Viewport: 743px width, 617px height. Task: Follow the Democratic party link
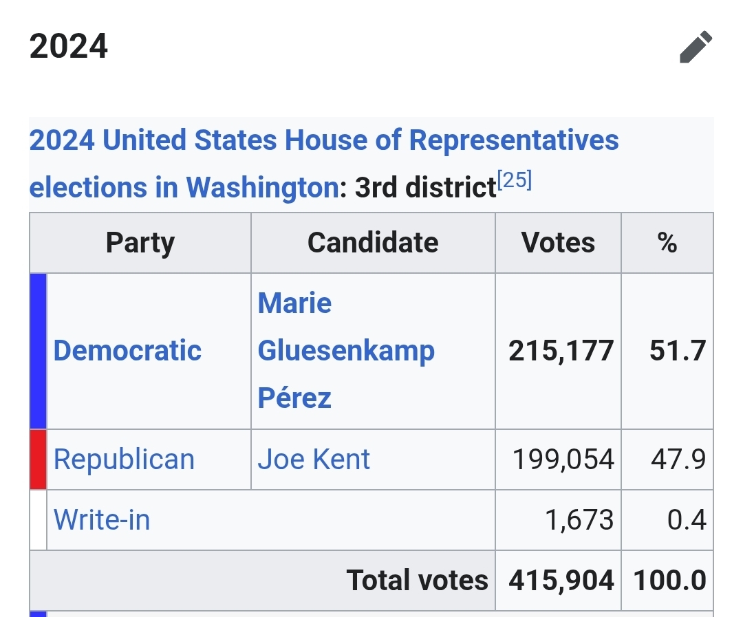(127, 351)
